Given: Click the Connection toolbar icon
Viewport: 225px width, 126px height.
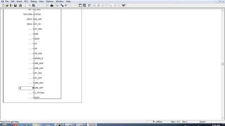Looking at the screenshot, I should [118, 6].
